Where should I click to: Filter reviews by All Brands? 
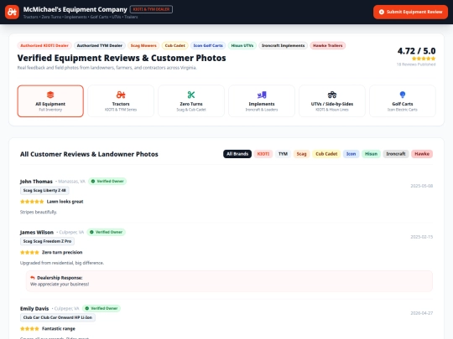click(237, 154)
